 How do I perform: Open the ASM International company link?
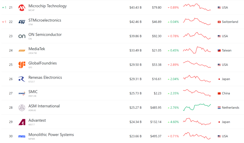coord(44,106)
